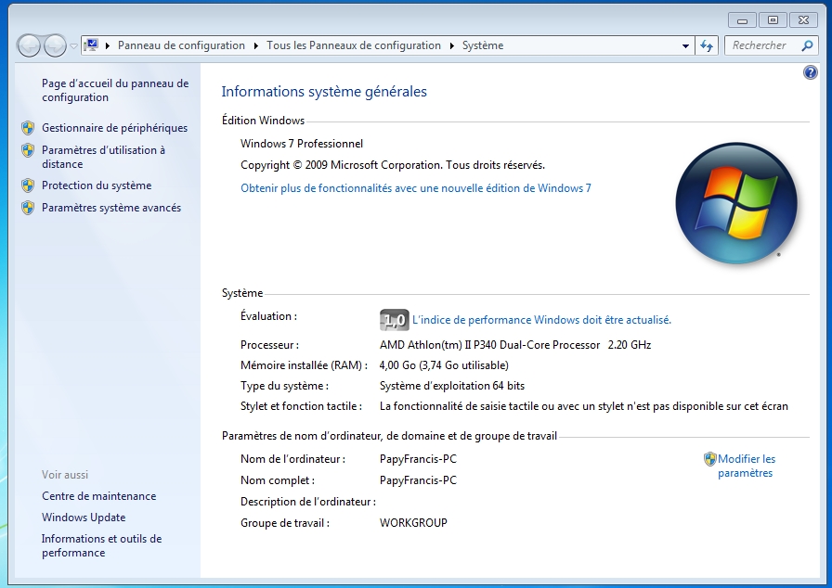Click the Obtenir plus de fonctionnalités link
The image size is (832, 588).
(x=416, y=188)
